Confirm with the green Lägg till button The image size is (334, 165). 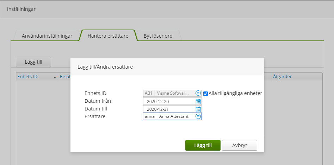(x=203, y=145)
